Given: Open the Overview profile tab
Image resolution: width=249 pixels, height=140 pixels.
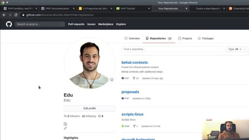Looking at the screenshot, I should (x=132, y=38).
